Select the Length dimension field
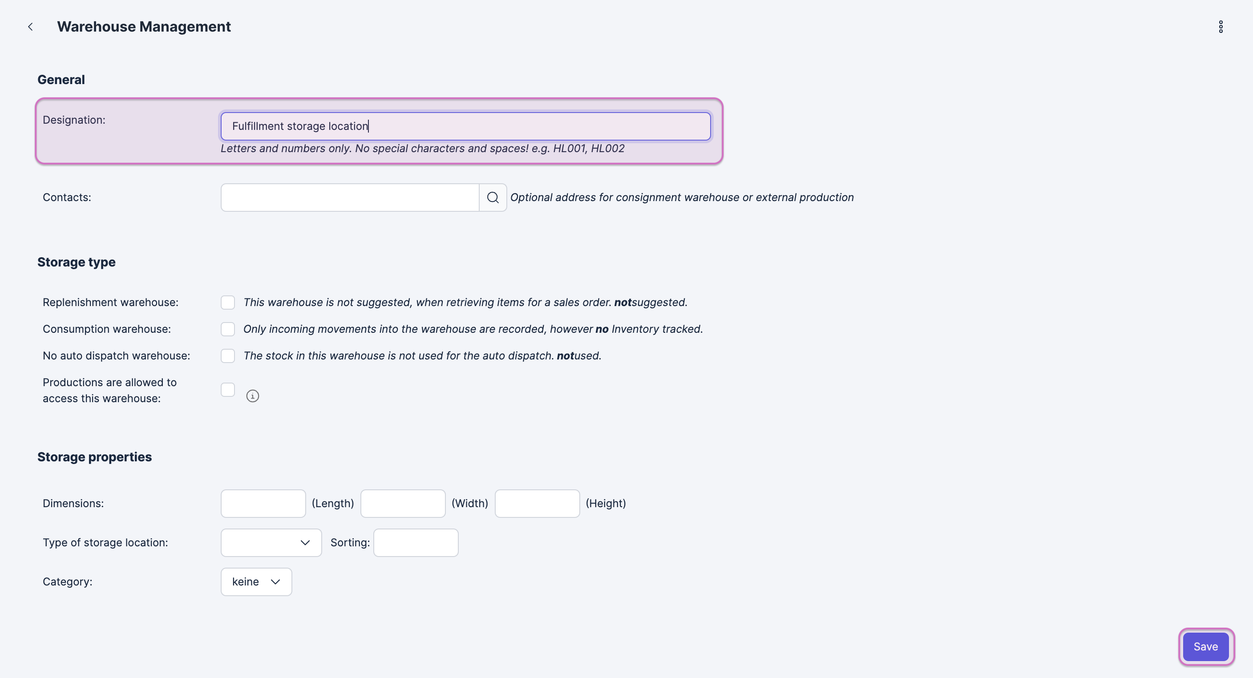 click(x=263, y=504)
